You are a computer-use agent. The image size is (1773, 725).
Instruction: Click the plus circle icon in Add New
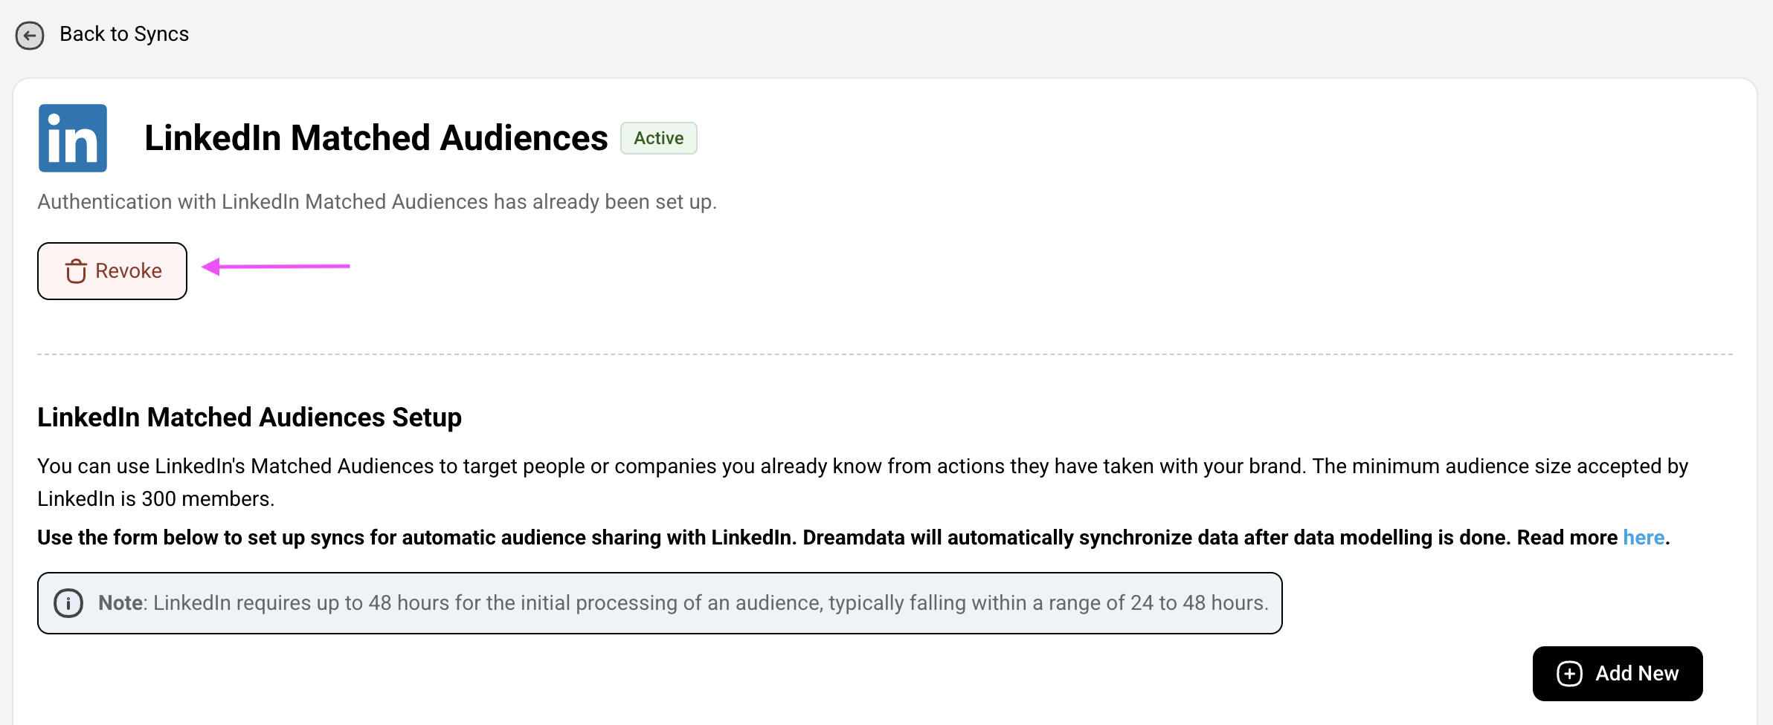pyautogui.click(x=1569, y=674)
